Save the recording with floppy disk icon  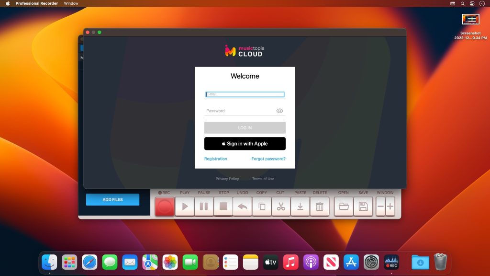(363, 207)
